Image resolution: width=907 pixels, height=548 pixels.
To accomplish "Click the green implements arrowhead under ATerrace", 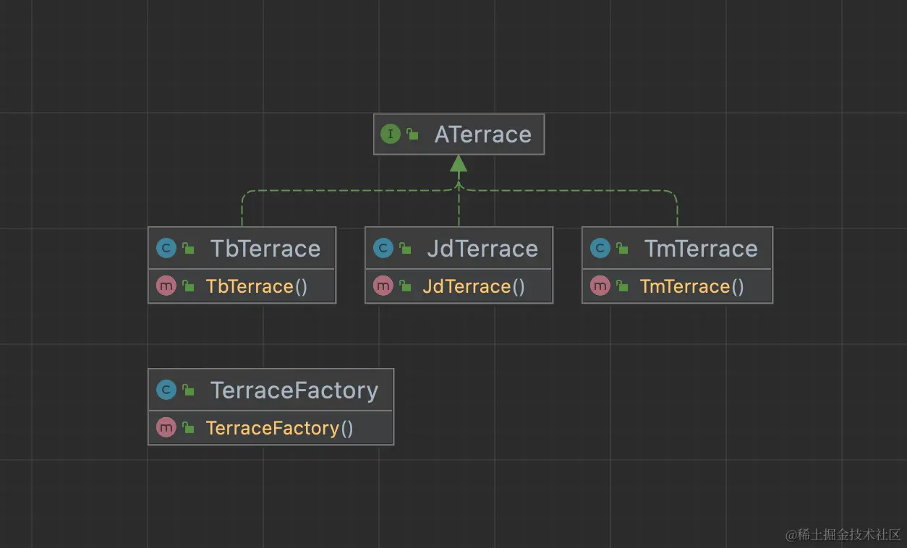I will pyautogui.click(x=459, y=163).
